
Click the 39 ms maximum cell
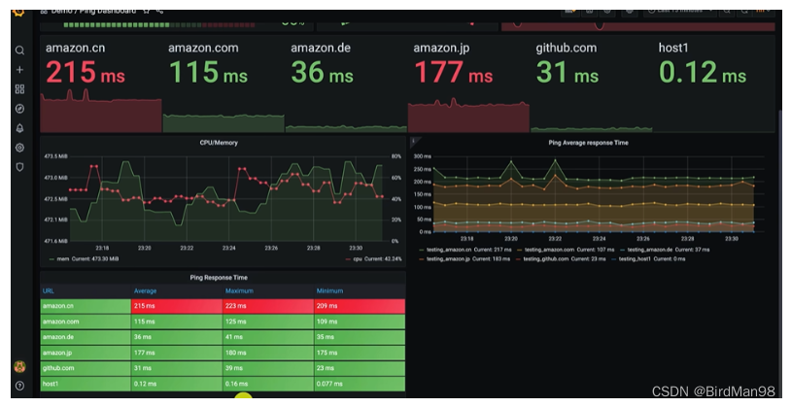(268, 368)
